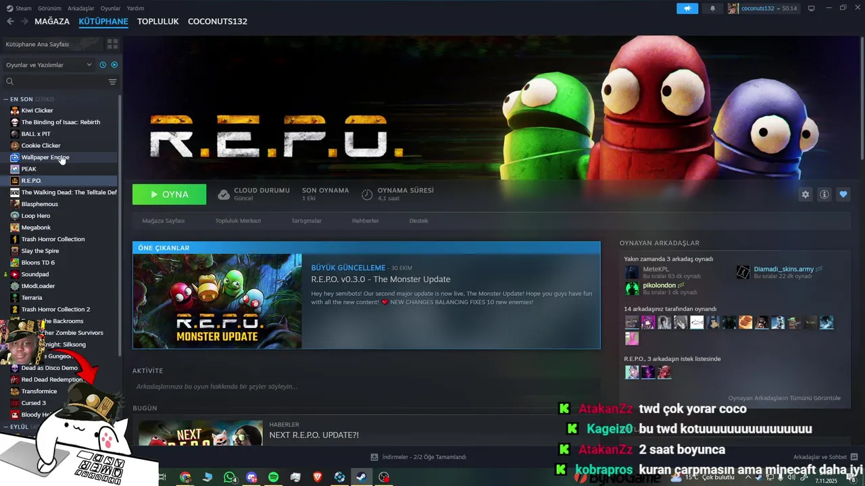Viewport: 865px width, 486px height.
Task: Go to KÜTÜPHANE tab
Action: point(103,22)
